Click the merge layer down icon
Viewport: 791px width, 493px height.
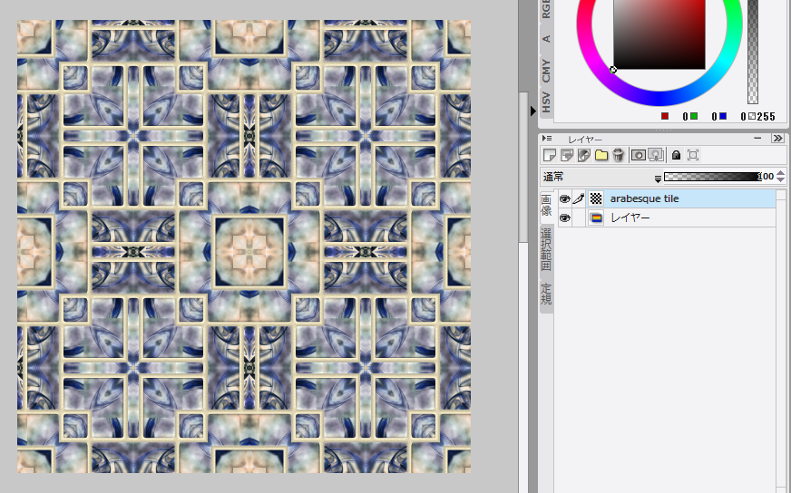click(x=583, y=155)
